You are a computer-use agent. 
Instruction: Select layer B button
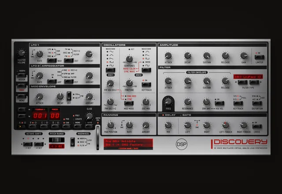[33, 127]
